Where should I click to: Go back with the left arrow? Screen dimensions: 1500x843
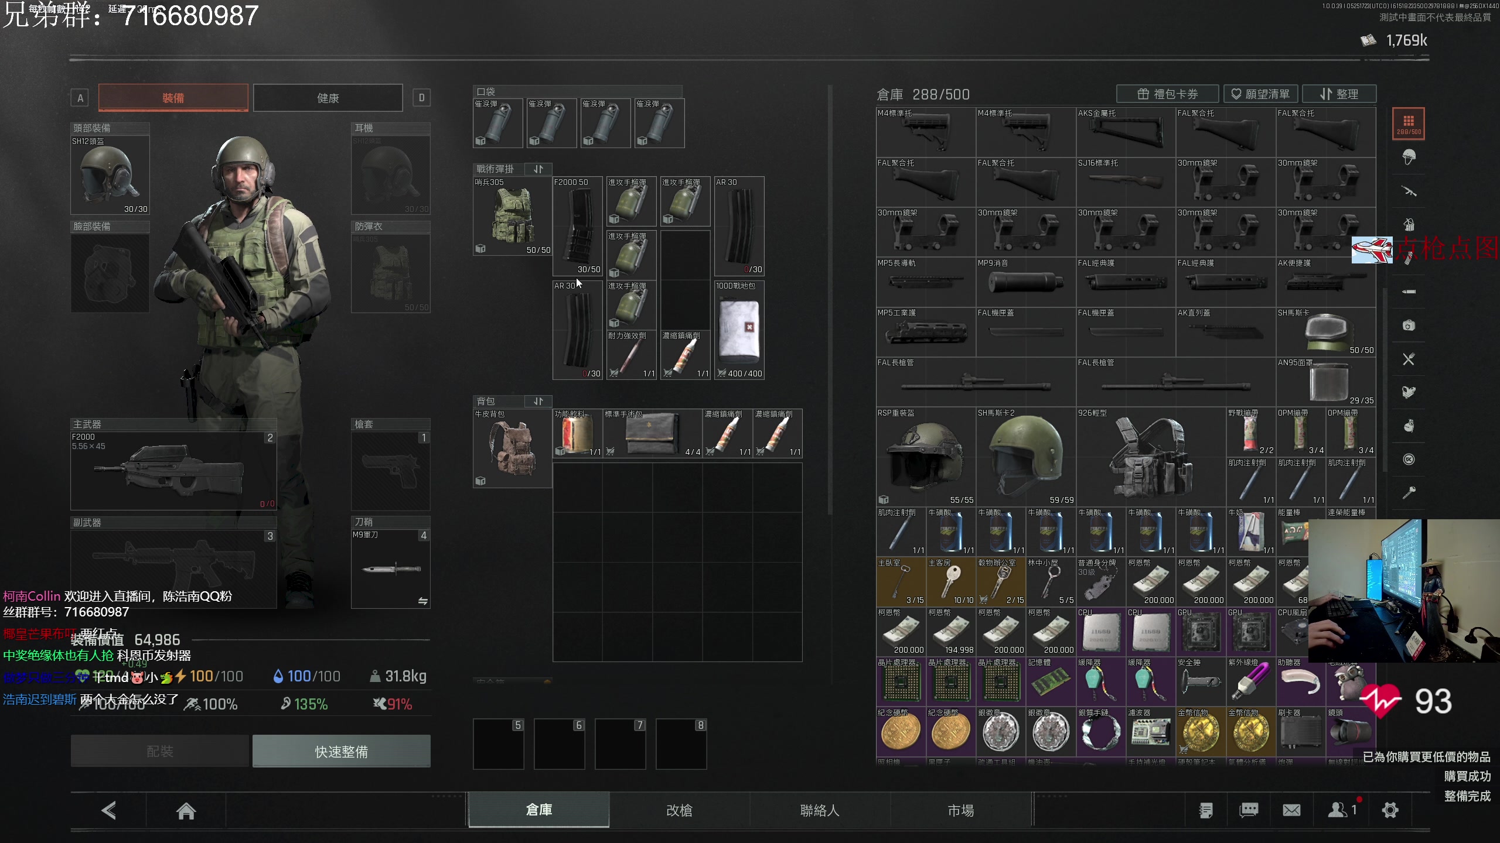pyautogui.click(x=108, y=810)
